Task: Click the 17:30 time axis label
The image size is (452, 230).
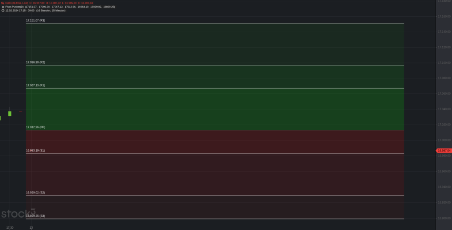Action: (10, 228)
